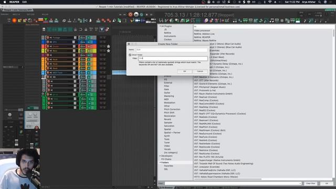
Task: Click the Stop transport button
Action: pyautogui.click(x=146, y=15)
